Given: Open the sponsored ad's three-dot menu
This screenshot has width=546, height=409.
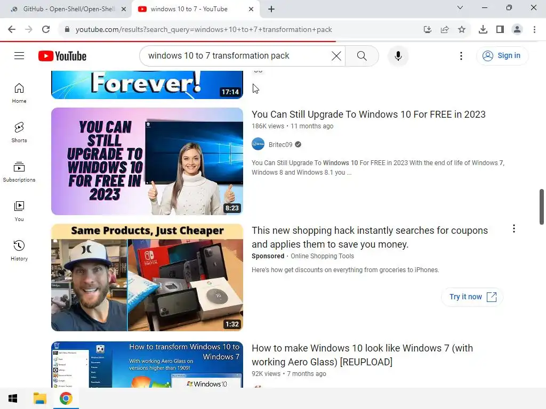Looking at the screenshot, I should tap(514, 228).
